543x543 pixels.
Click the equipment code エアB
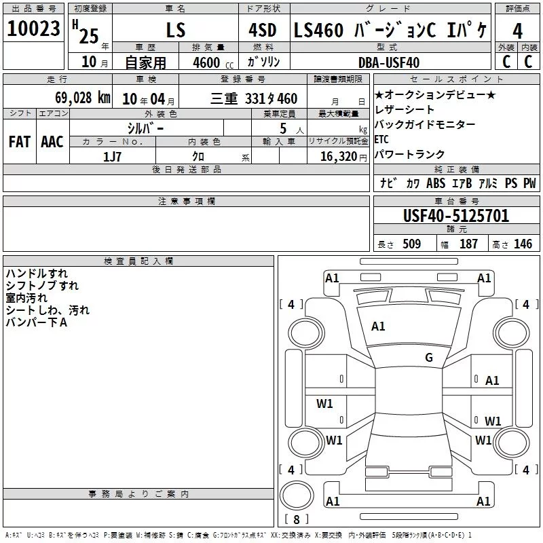coord(462,183)
